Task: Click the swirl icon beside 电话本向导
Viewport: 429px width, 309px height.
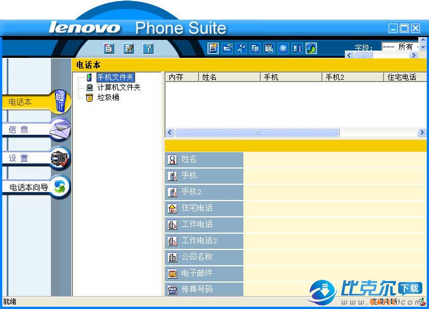Action: (60, 187)
